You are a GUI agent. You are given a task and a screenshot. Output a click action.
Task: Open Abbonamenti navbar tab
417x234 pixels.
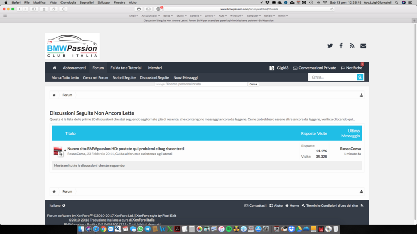74,68
